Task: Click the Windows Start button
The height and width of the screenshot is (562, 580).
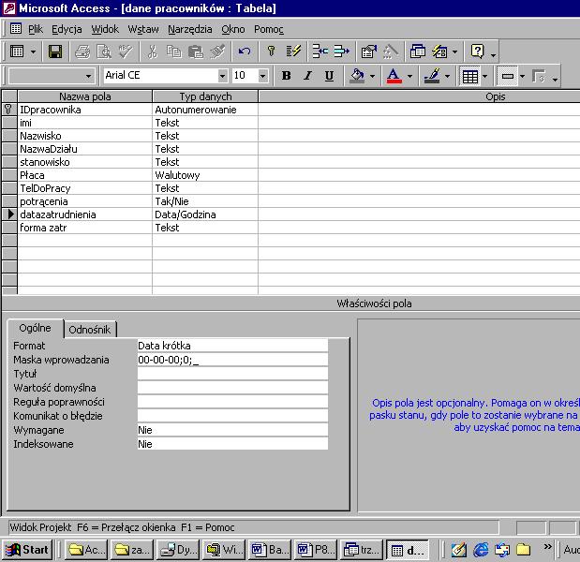Action: tap(27, 550)
